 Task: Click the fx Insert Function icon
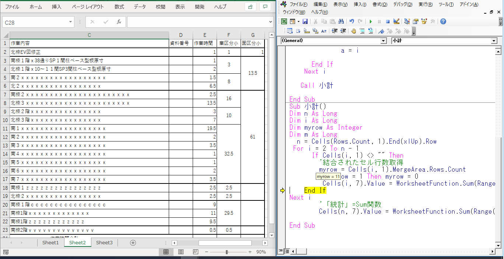click(x=119, y=22)
